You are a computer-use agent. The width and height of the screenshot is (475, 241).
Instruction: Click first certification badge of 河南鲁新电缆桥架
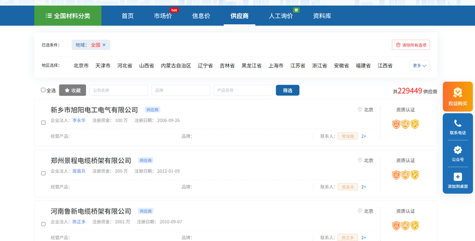pos(396,226)
